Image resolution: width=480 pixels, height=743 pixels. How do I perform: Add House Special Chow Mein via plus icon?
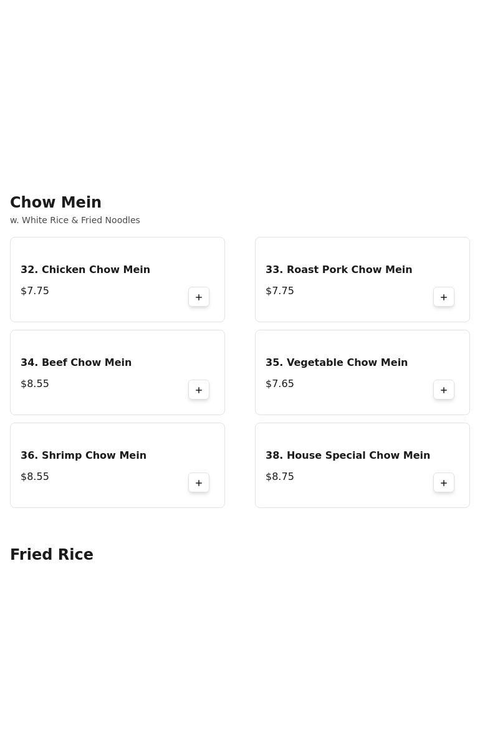pyautogui.click(x=444, y=483)
